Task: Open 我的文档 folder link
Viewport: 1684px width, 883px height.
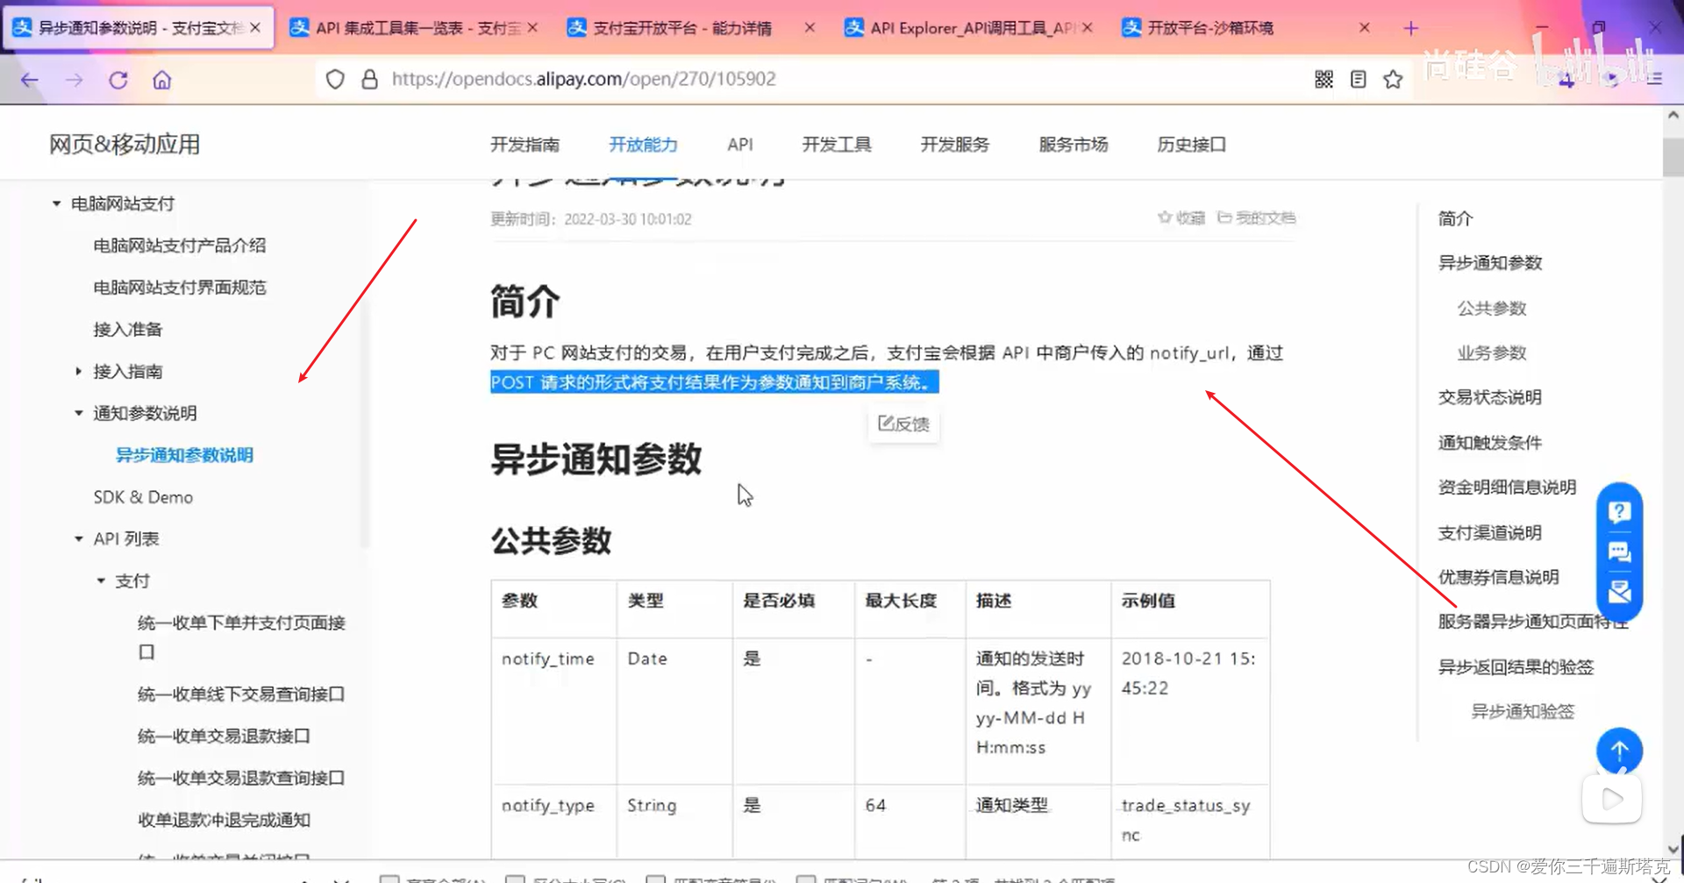Action: [x=1256, y=217]
